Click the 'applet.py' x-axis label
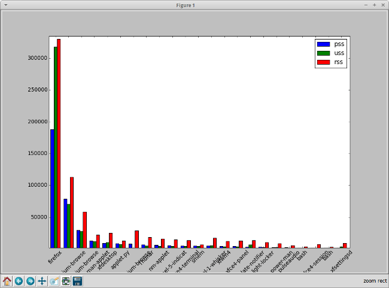This screenshot has width=389, height=288. [120, 260]
